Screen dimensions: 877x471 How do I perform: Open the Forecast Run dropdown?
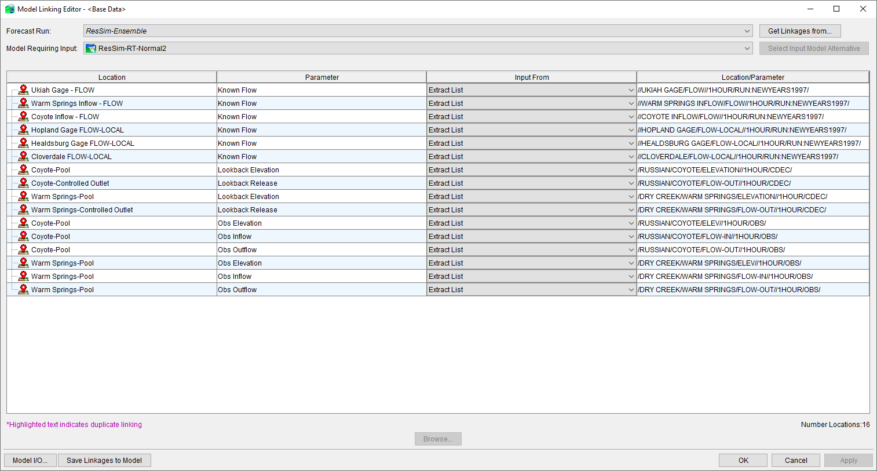point(418,31)
